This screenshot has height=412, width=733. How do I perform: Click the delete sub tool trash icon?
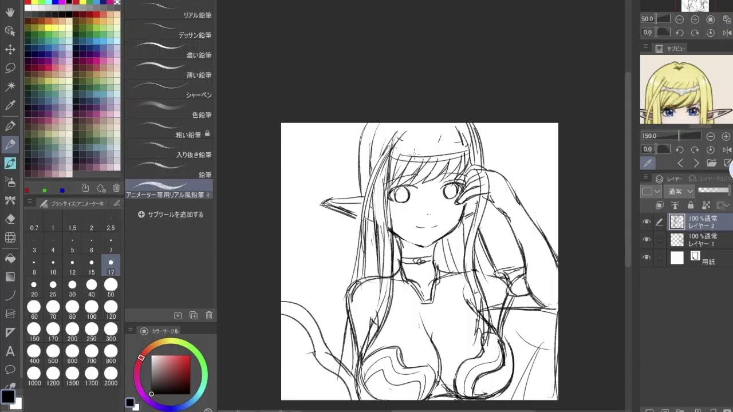(209, 315)
